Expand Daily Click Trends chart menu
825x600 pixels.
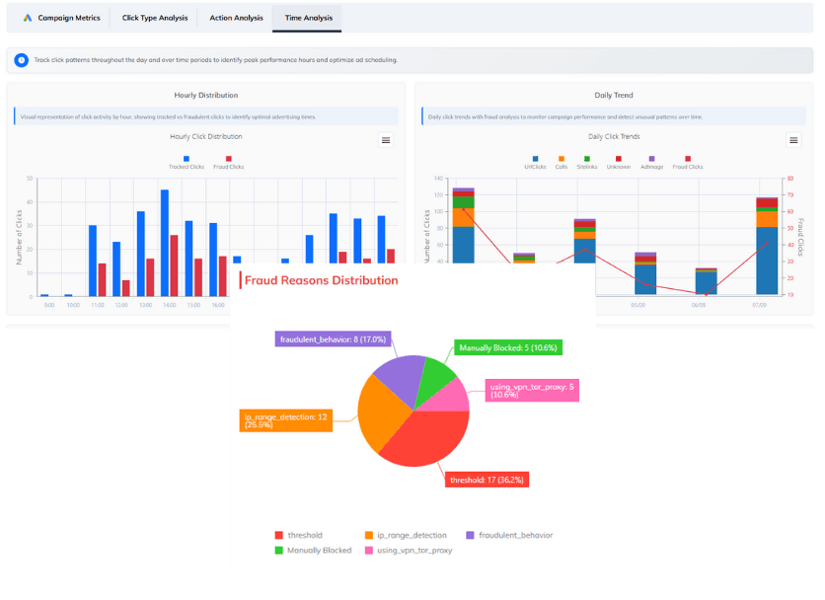793,140
